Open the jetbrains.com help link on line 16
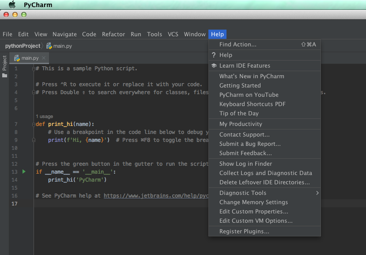The image size is (366, 255). click(156, 196)
